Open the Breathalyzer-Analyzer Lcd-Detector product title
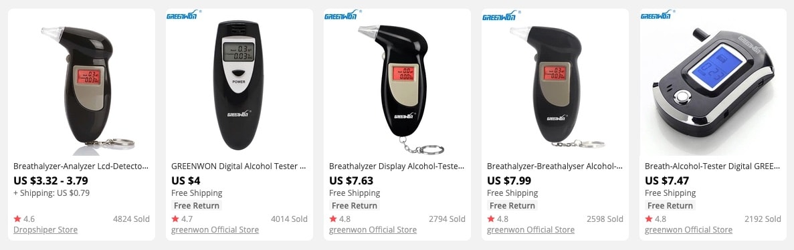The height and width of the screenshot is (250, 794). (81, 166)
